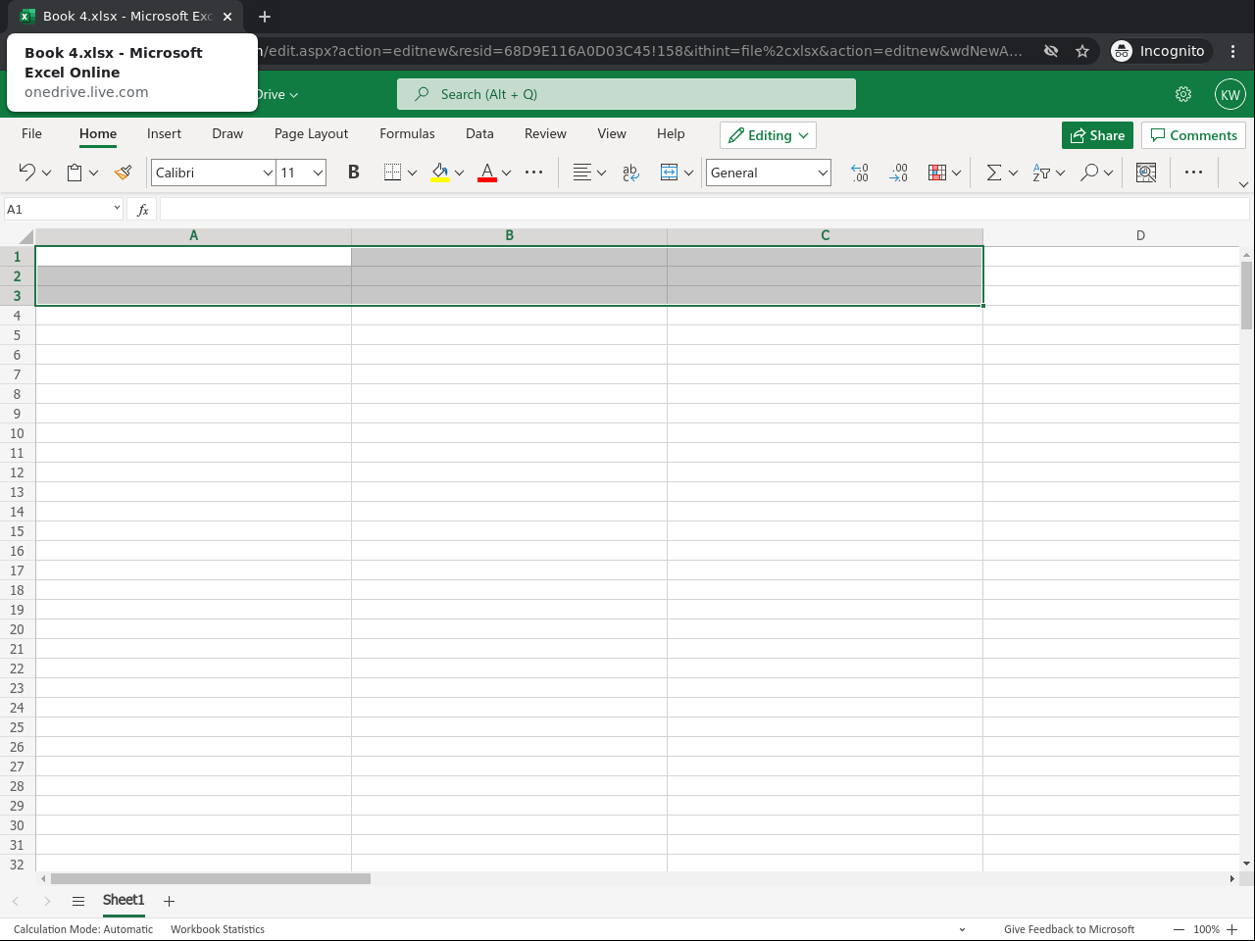Image resolution: width=1255 pixels, height=941 pixels.
Task: Expand the Name Box dropdown arrow
Action: (x=117, y=208)
